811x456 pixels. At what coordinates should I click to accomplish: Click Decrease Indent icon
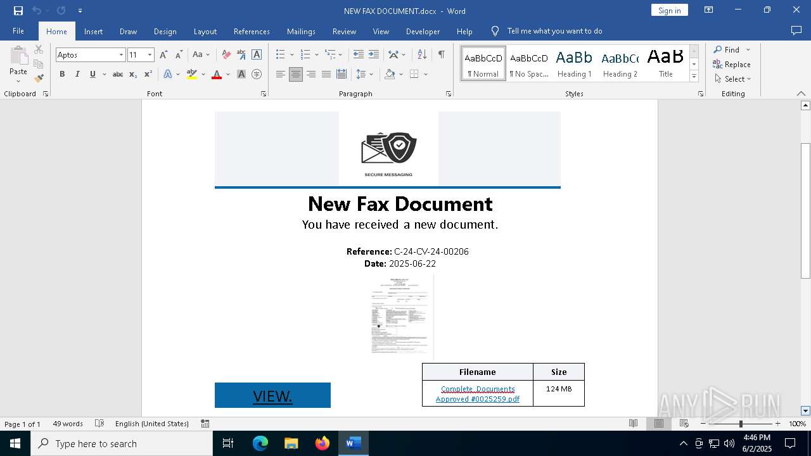[359, 55]
